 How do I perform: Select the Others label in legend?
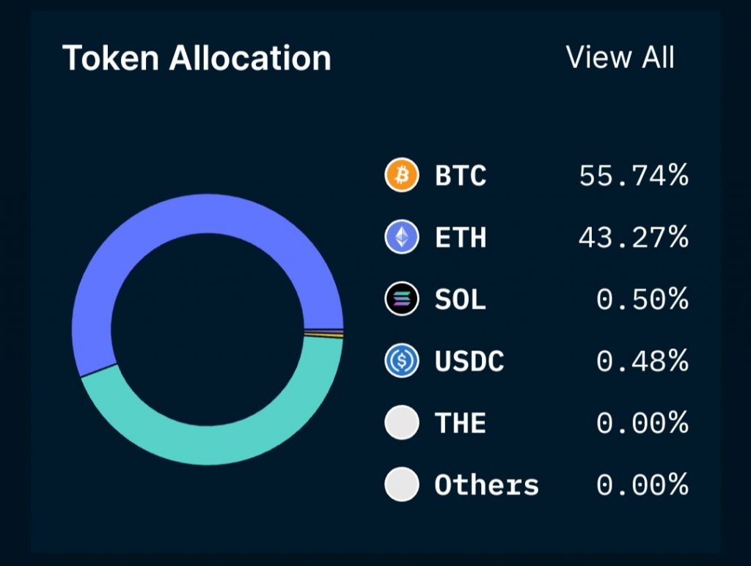click(x=487, y=485)
